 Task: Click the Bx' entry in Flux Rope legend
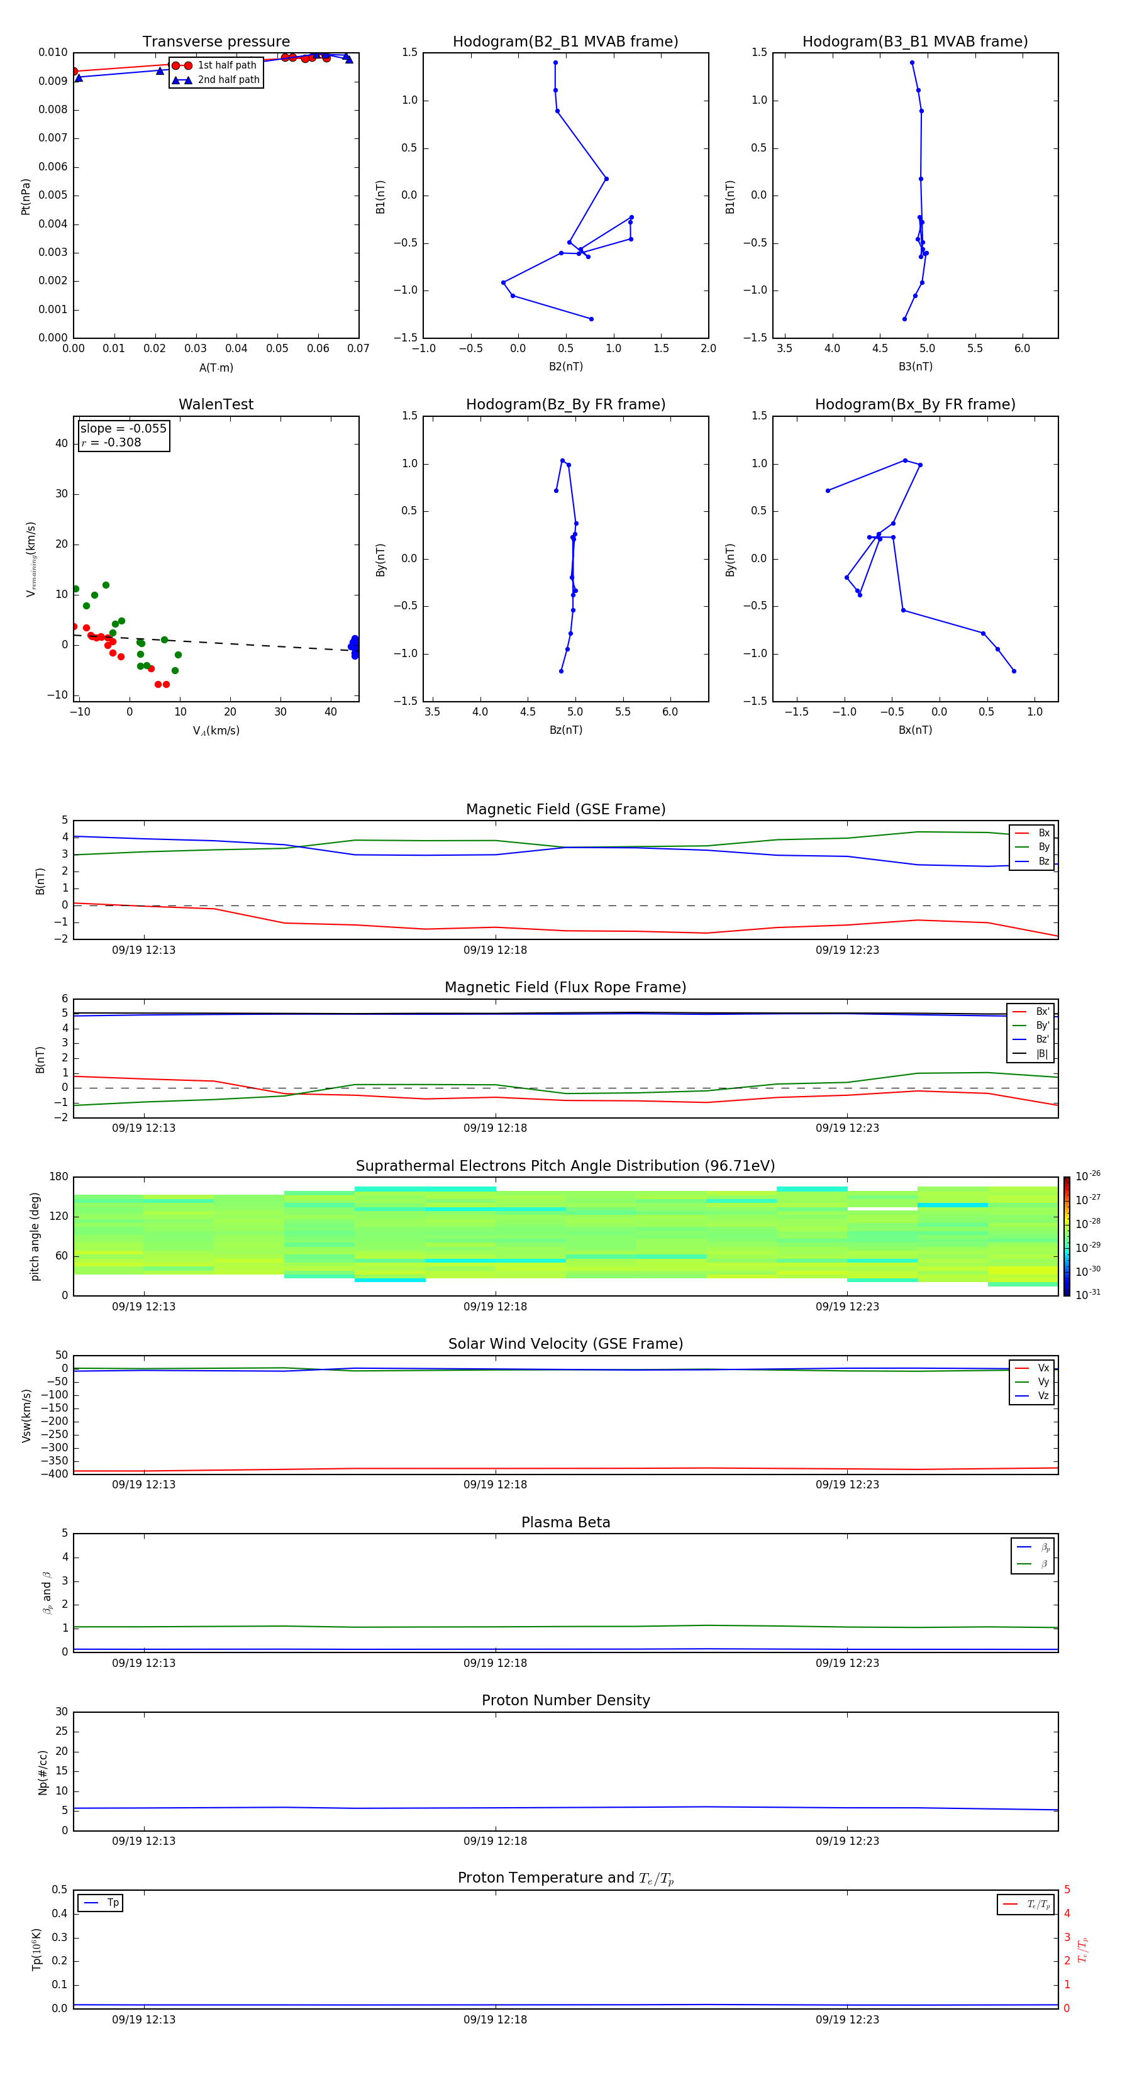pyautogui.click(x=1031, y=1012)
